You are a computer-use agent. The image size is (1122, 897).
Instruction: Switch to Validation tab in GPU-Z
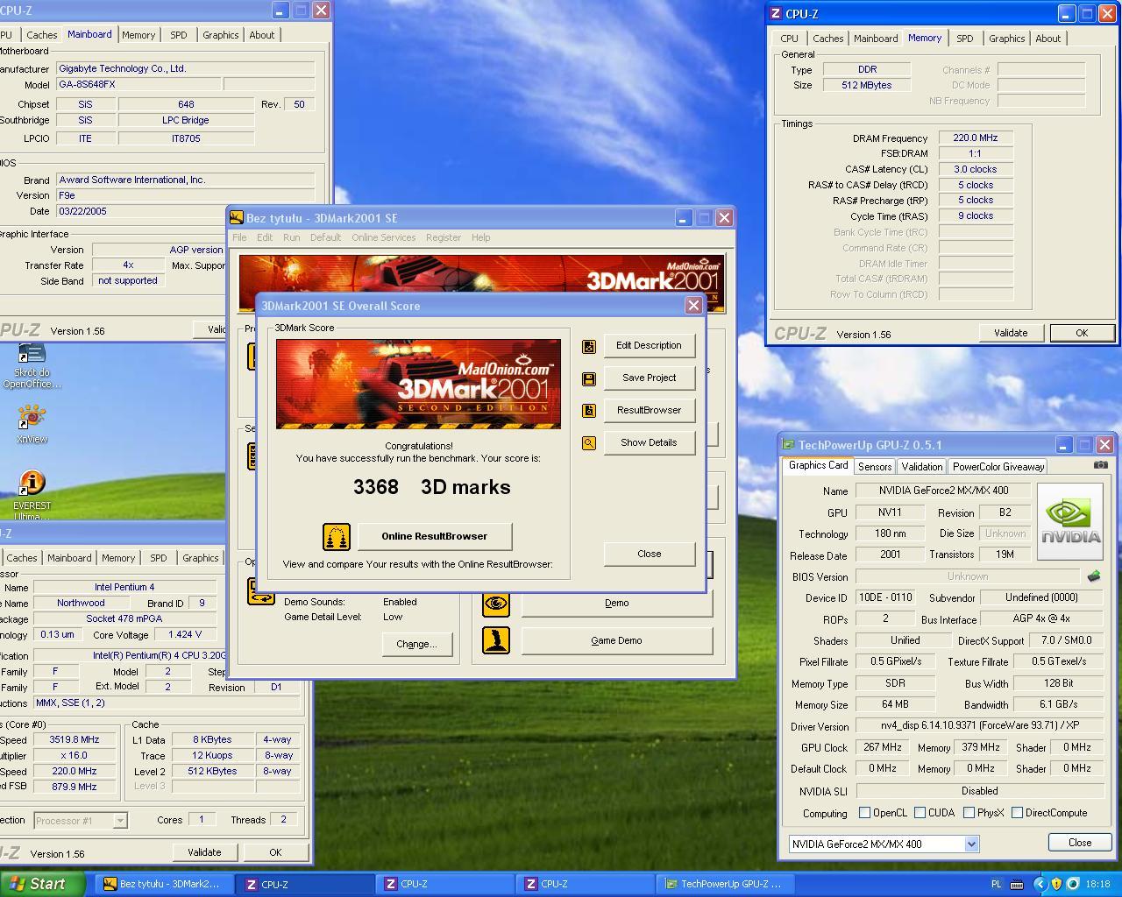coord(922,467)
